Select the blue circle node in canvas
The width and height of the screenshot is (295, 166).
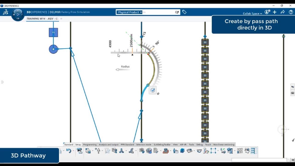pos(53,49)
